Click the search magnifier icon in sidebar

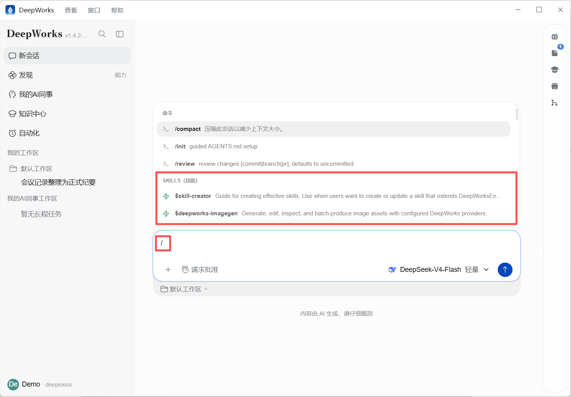[102, 34]
